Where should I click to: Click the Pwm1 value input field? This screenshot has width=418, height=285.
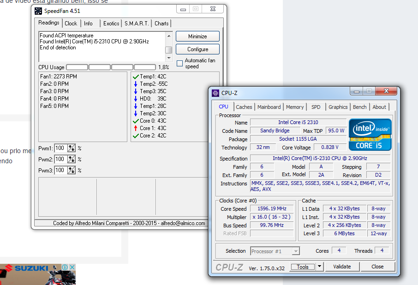(x=61, y=148)
